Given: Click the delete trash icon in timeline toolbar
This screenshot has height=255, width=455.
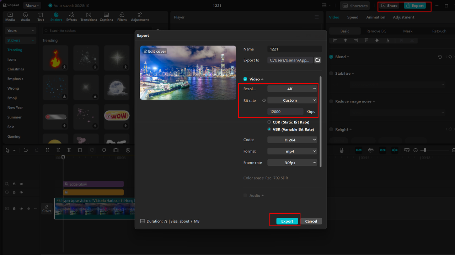Looking at the screenshot, I should (x=80, y=150).
